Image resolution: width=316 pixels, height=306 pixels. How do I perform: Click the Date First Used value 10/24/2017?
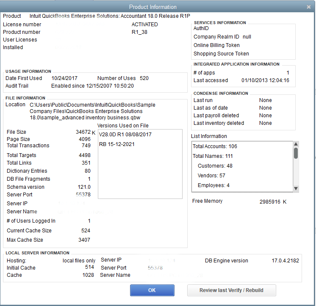click(64, 78)
